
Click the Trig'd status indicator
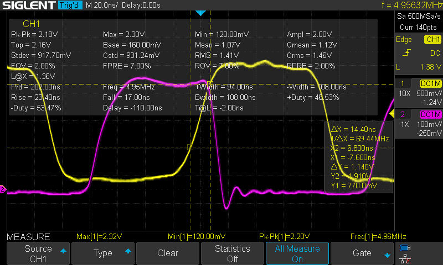click(69, 6)
